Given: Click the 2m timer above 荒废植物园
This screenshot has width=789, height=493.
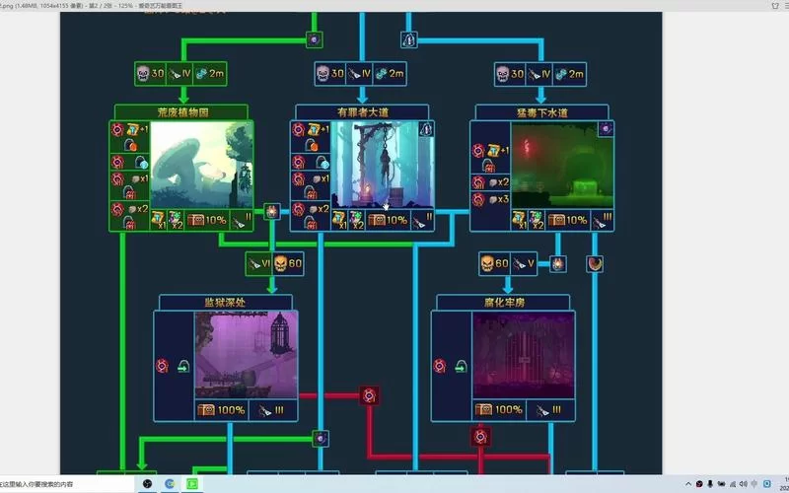Looking at the screenshot, I should pos(210,73).
